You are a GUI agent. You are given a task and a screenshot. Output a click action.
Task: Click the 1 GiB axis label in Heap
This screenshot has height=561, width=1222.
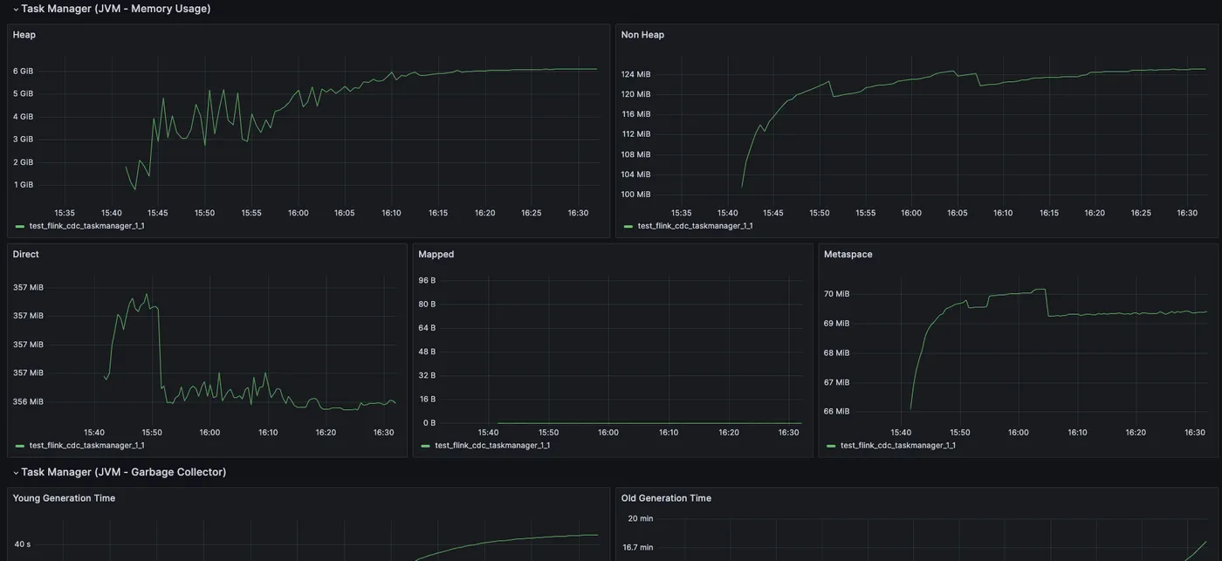click(x=24, y=184)
